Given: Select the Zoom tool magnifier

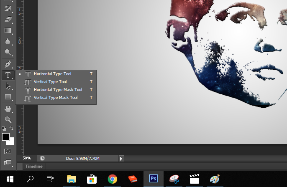Looking at the screenshot, I should [8, 119].
